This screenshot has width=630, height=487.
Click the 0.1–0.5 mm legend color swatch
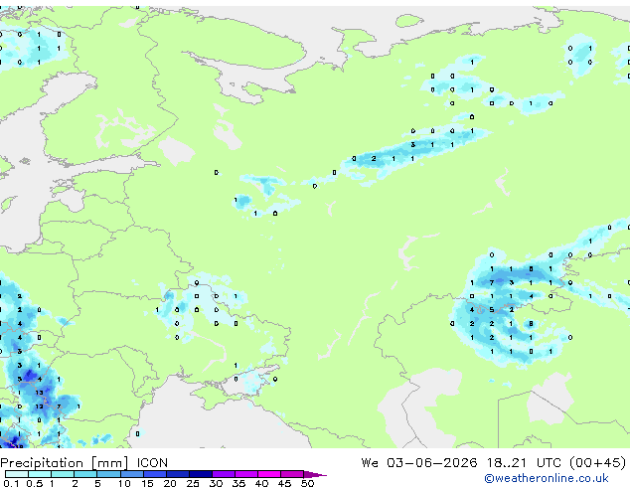(x=17, y=474)
